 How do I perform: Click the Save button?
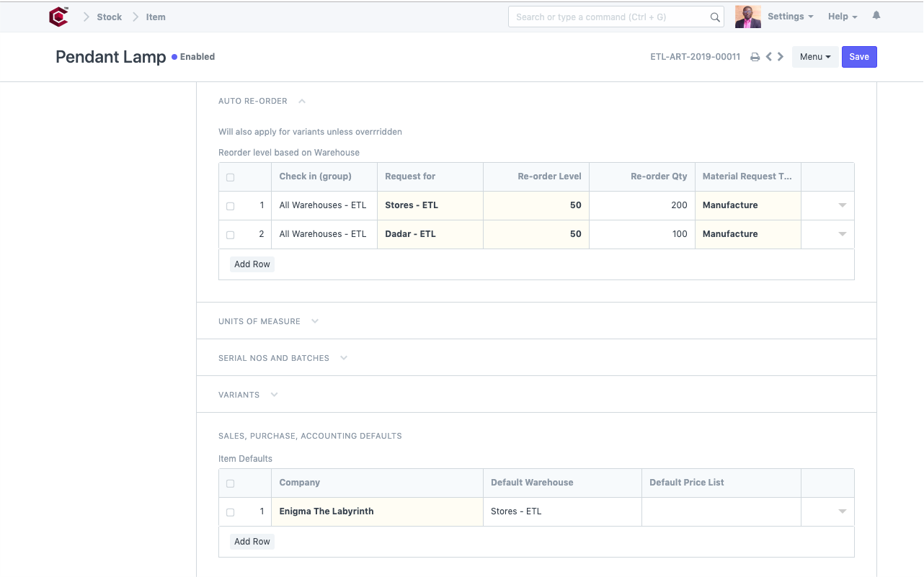pos(859,56)
